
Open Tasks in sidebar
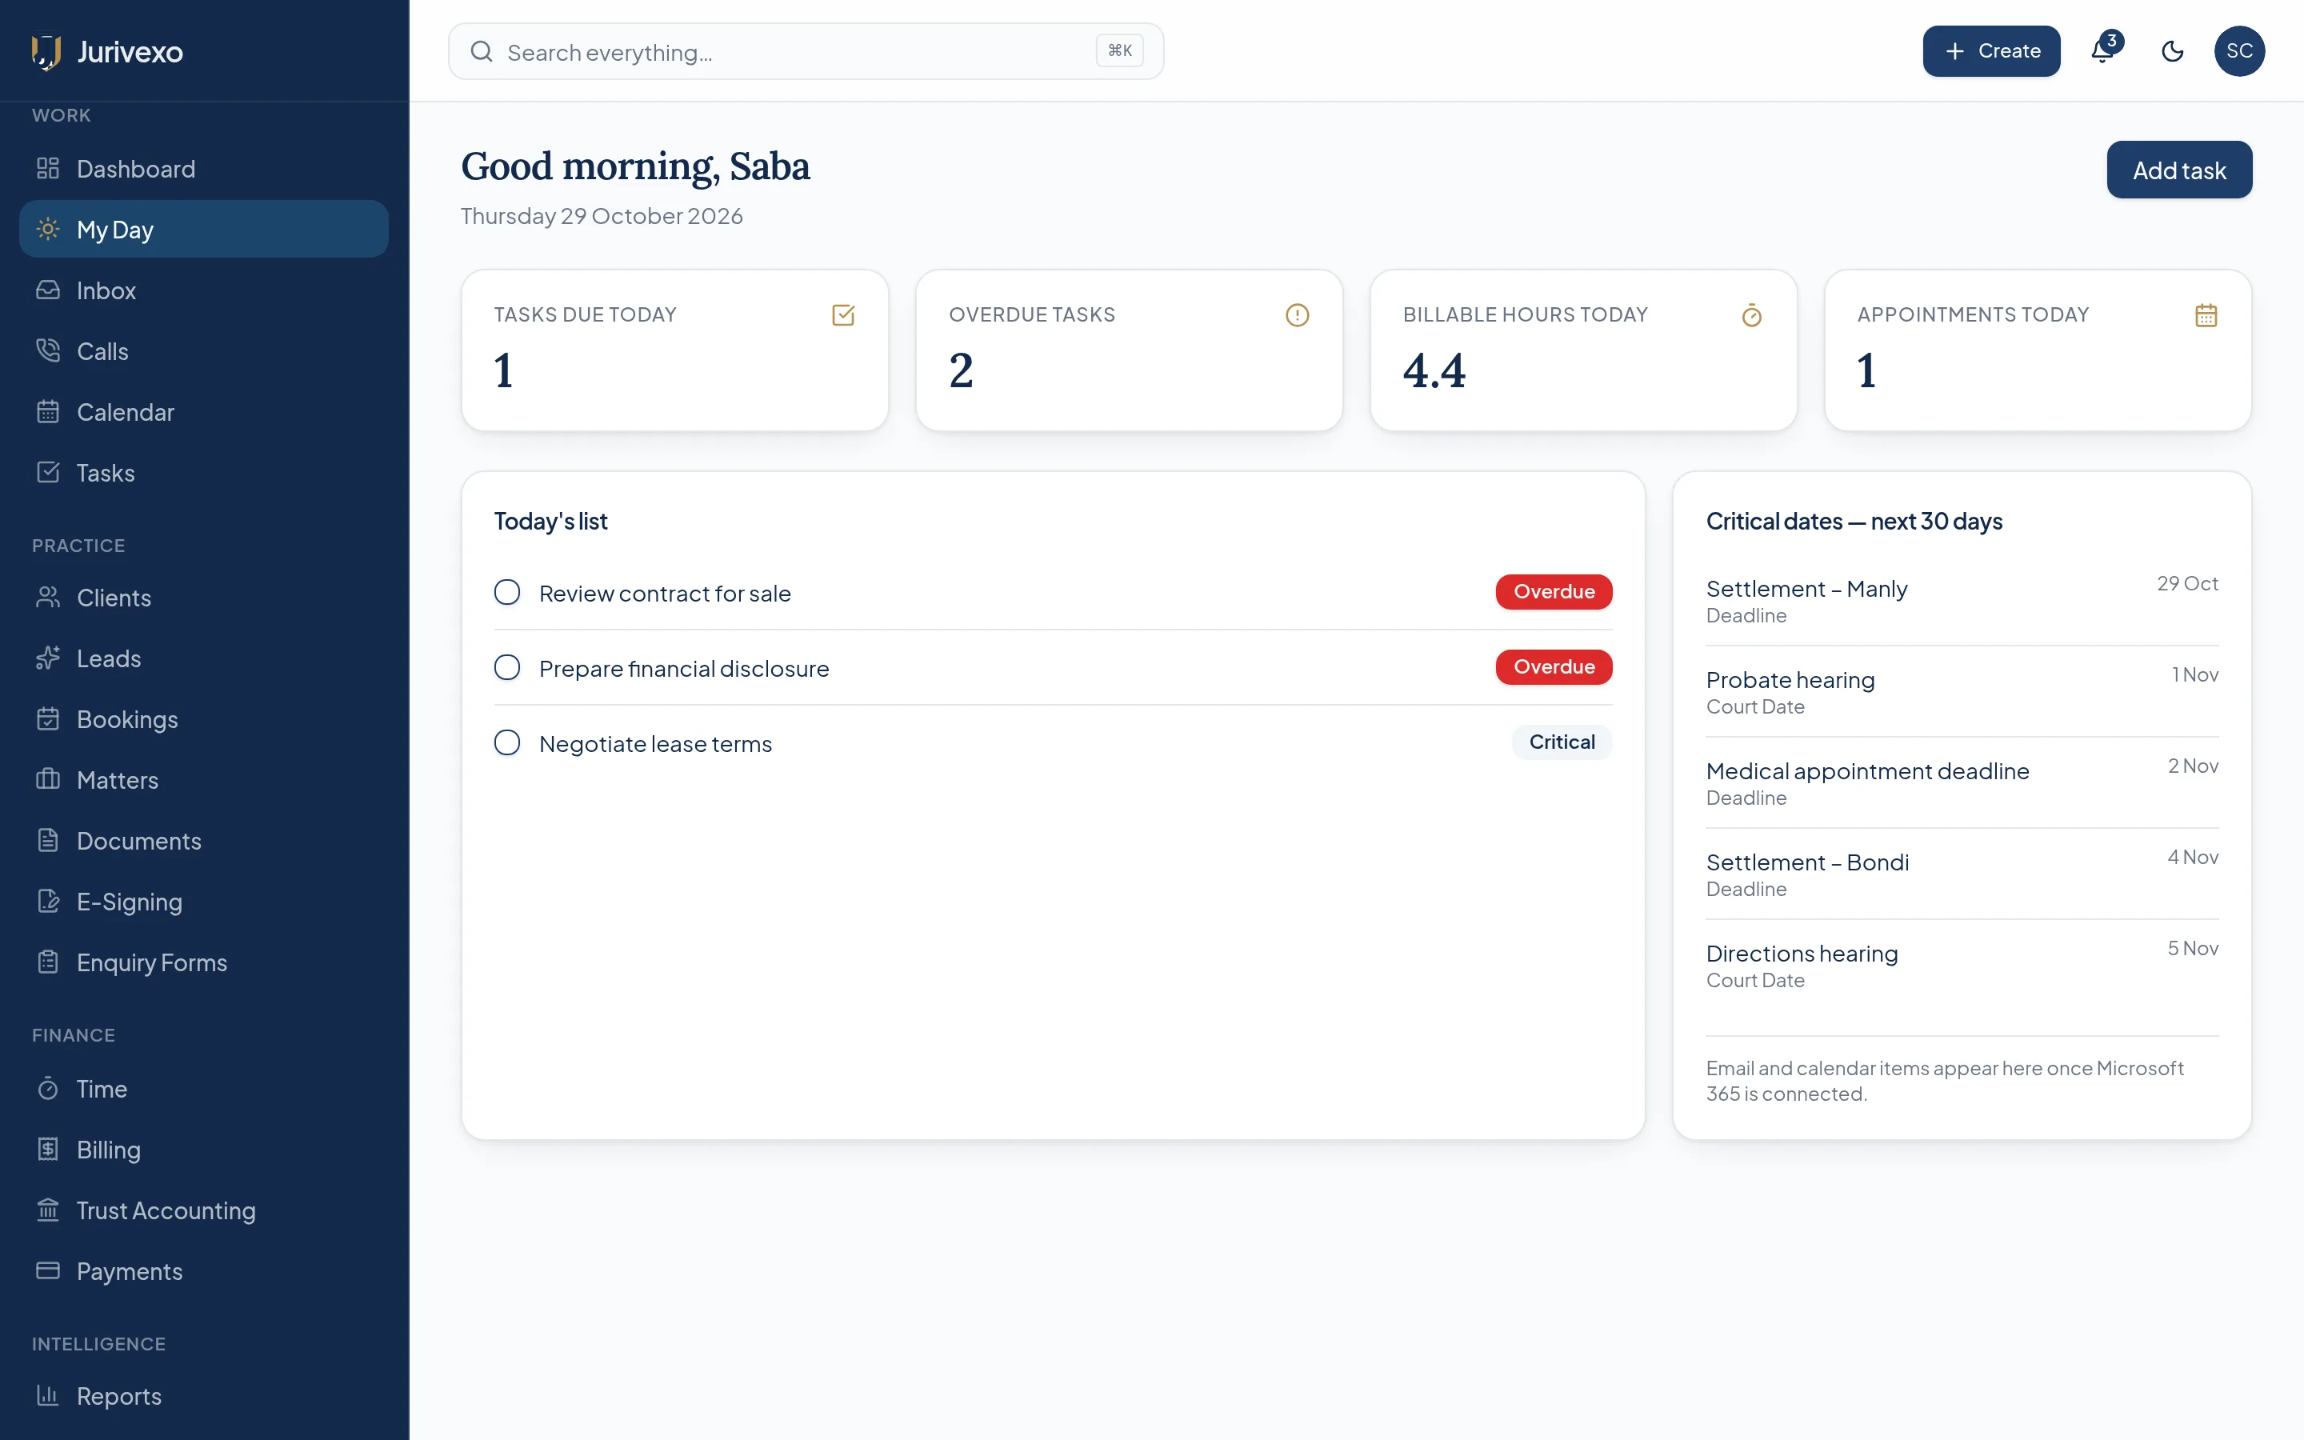tap(204, 474)
